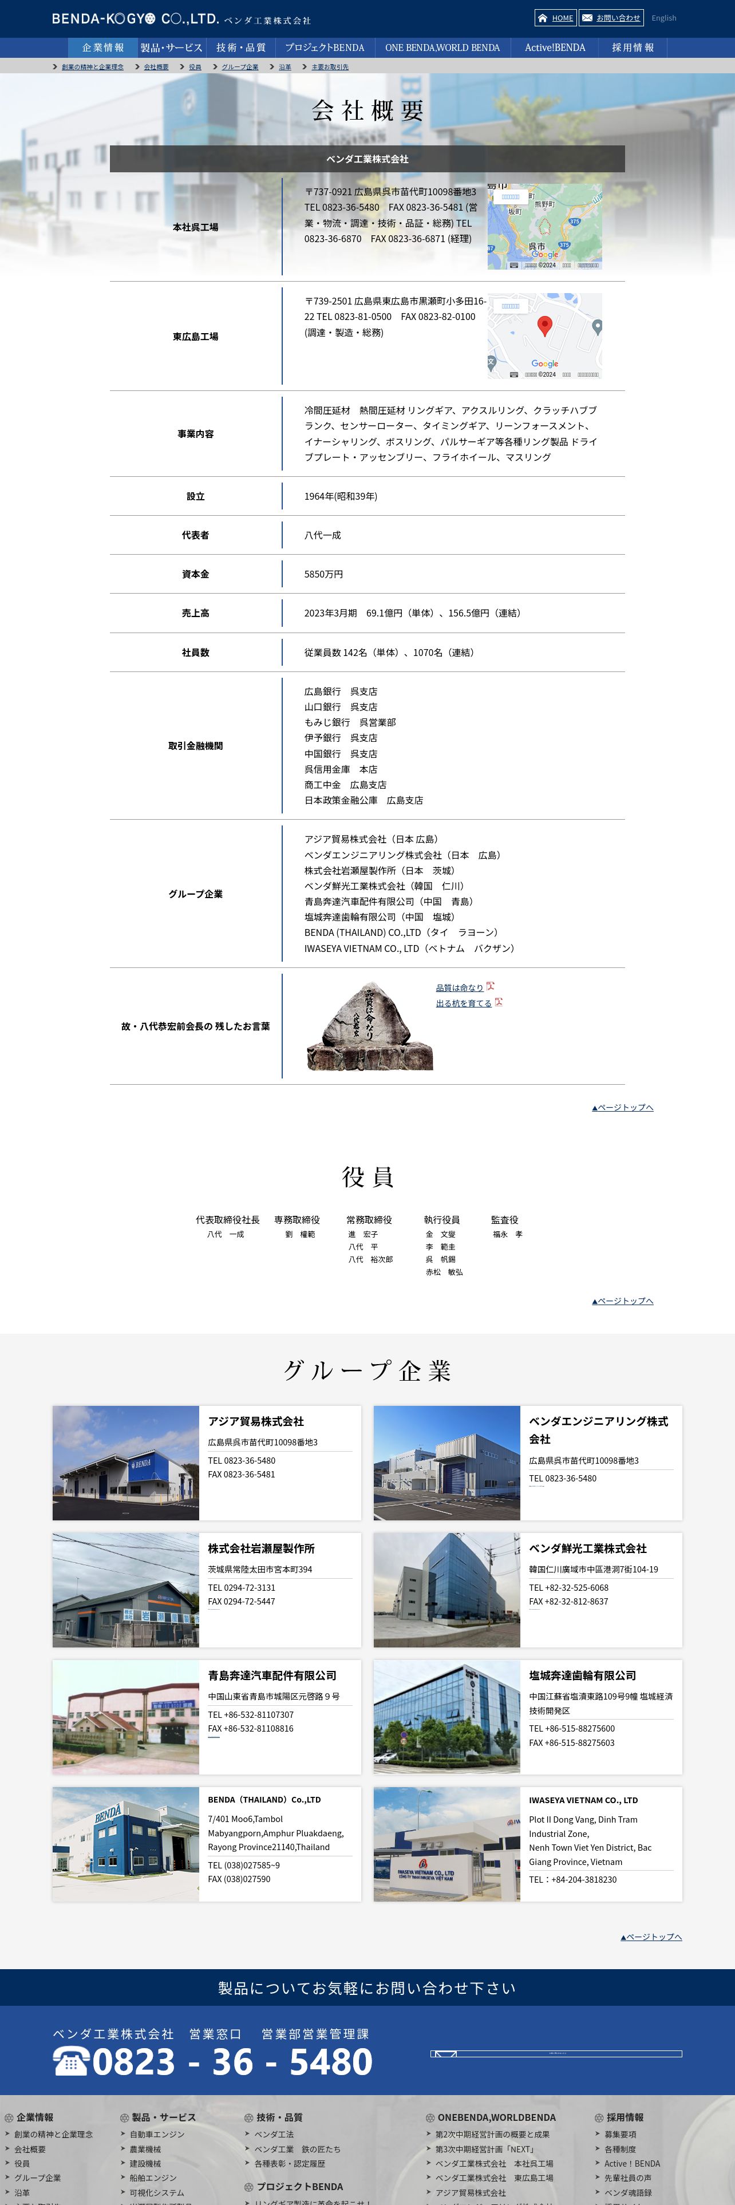Click keyboard shortcuts icon on 東広島工場 map
Image resolution: width=735 pixels, height=2205 pixels.
(x=513, y=374)
